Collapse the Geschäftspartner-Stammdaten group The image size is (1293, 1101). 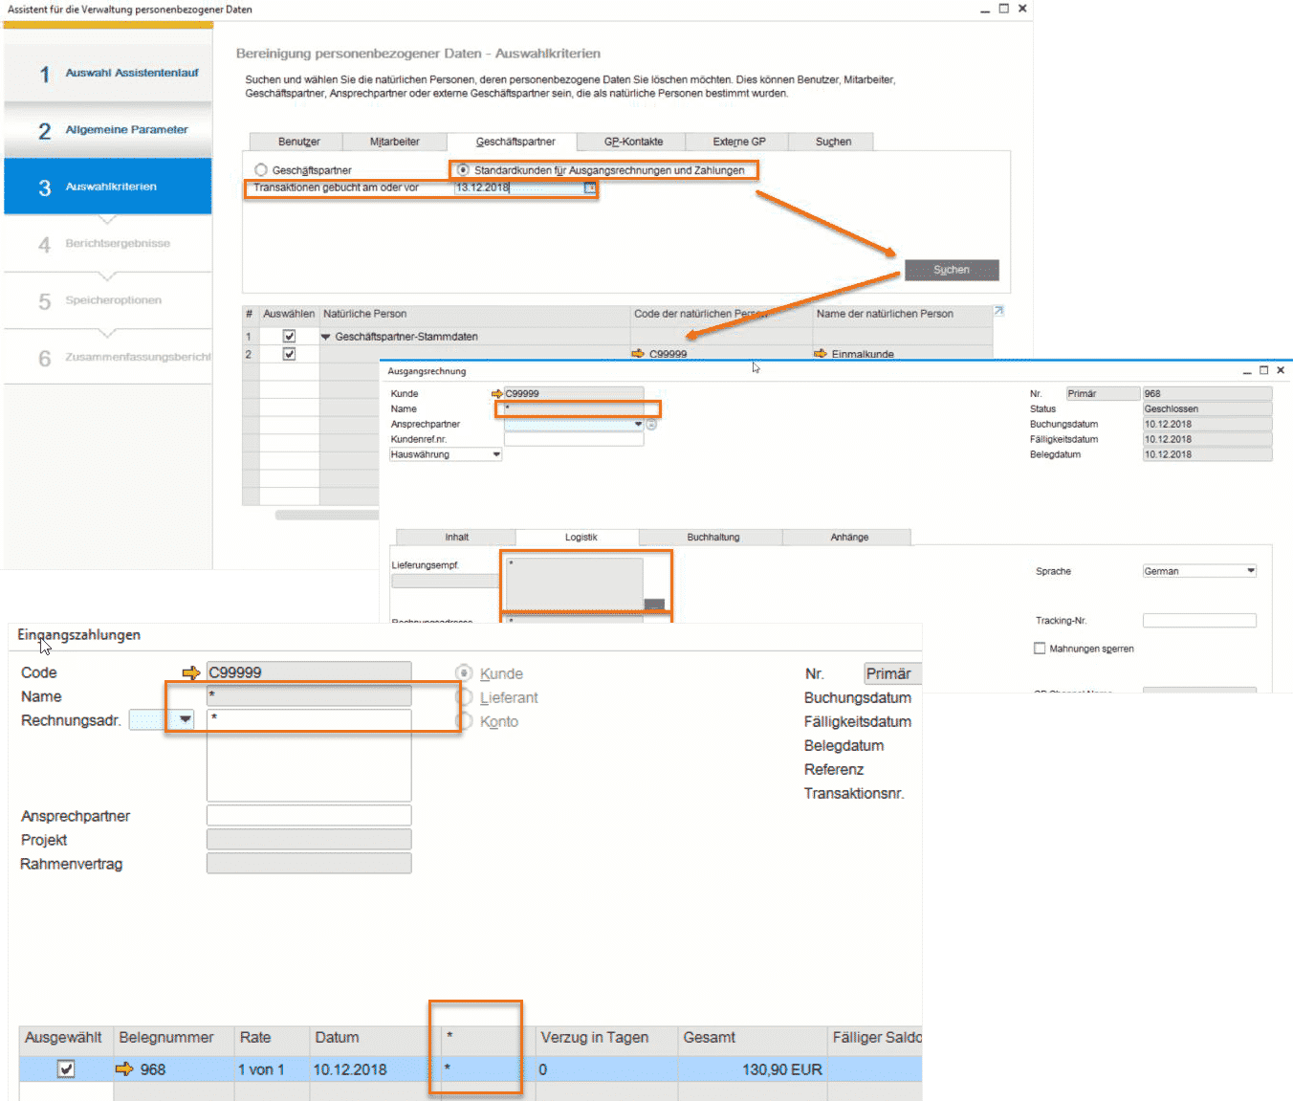[325, 337]
